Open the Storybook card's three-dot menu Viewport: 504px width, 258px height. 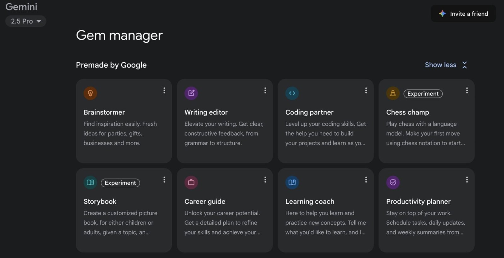[164, 180]
